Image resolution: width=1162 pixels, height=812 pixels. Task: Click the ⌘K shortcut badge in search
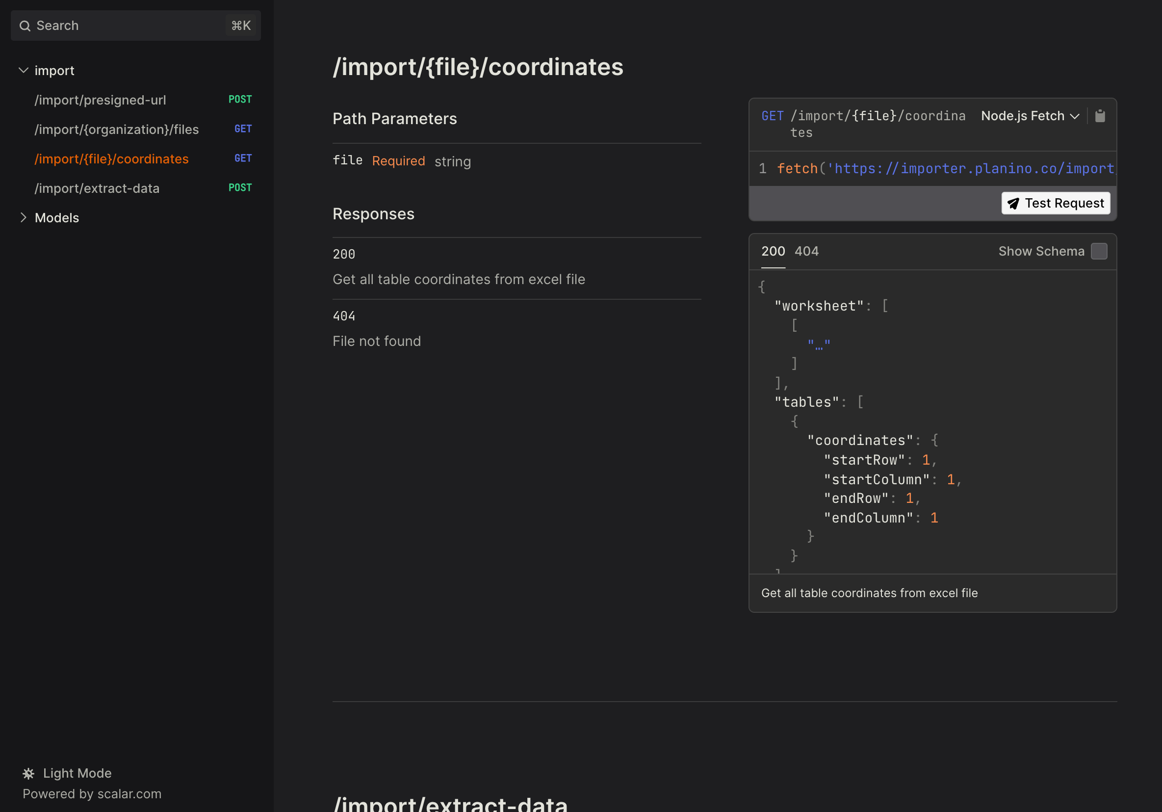click(240, 26)
